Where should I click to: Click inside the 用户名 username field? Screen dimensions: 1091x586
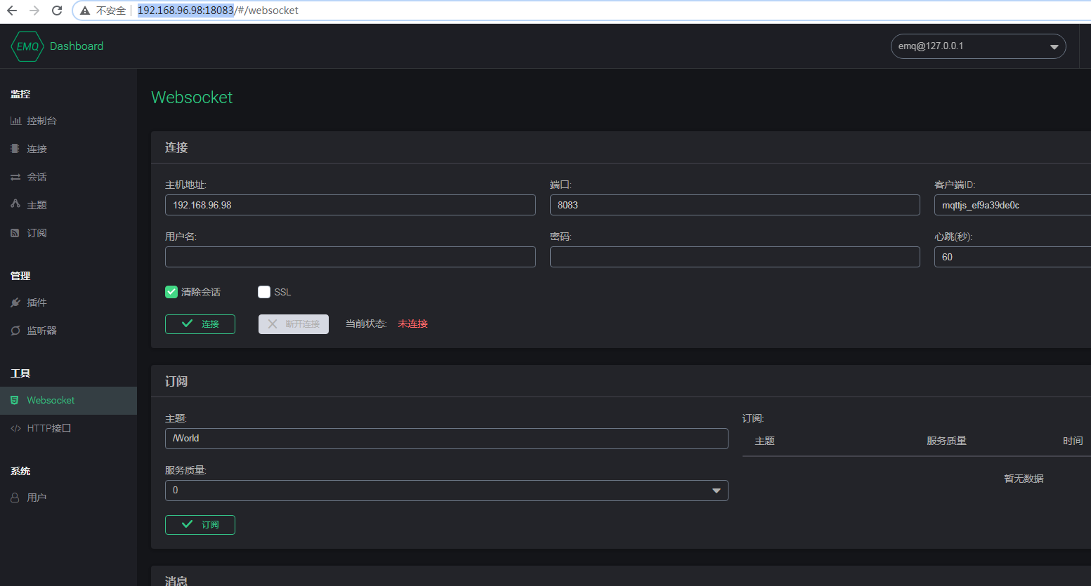pyautogui.click(x=350, y=256)
